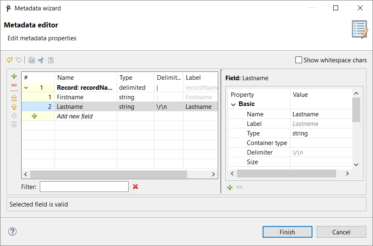Click the fields table horizontal scrollbar thumb
This screenshot has height=246, width=373.
click(x=108, y=175)
